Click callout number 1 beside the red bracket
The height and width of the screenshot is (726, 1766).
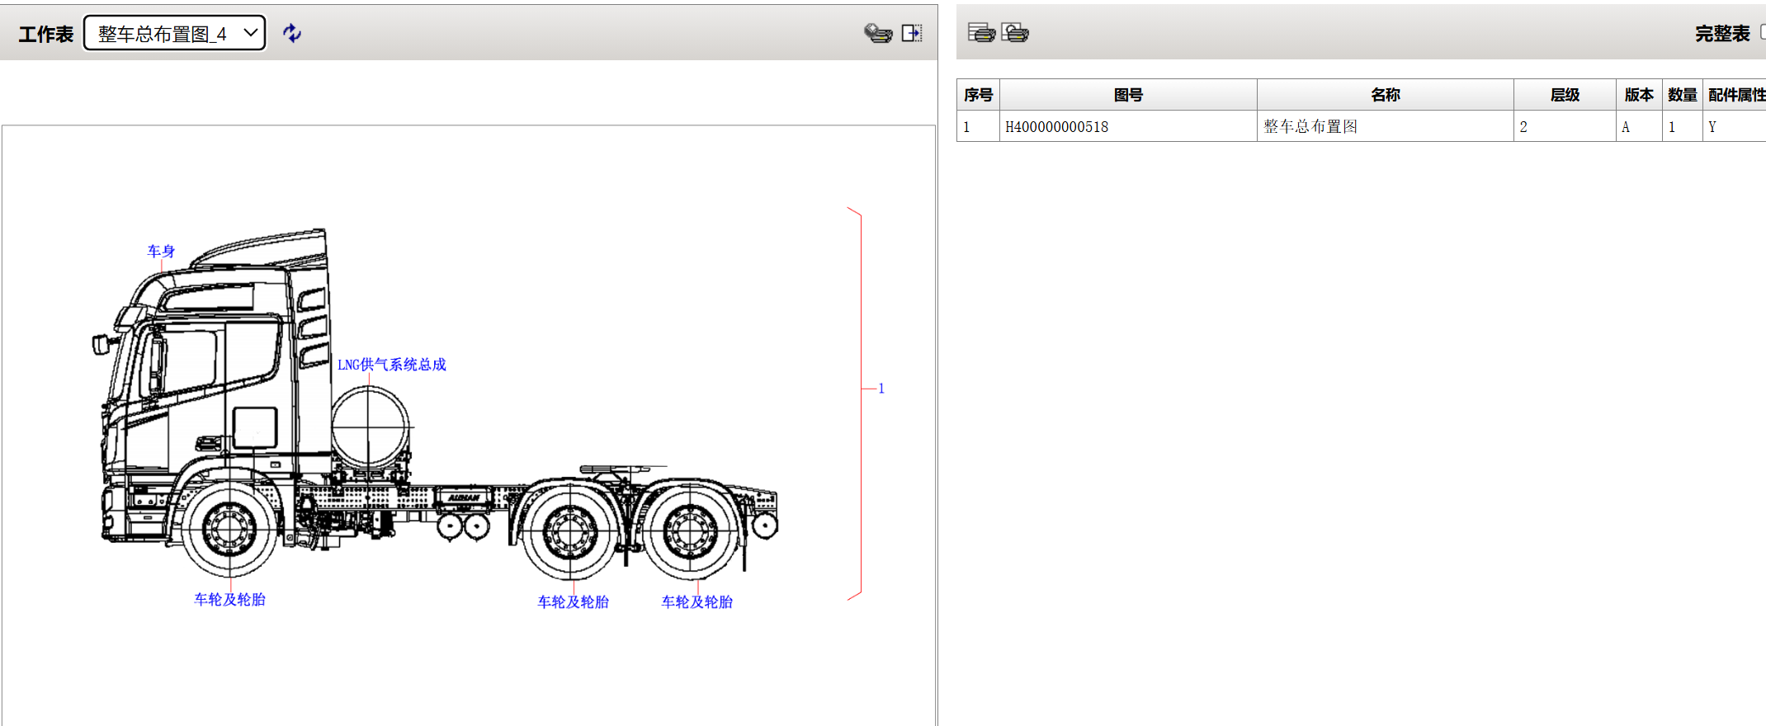click(881, 389)
